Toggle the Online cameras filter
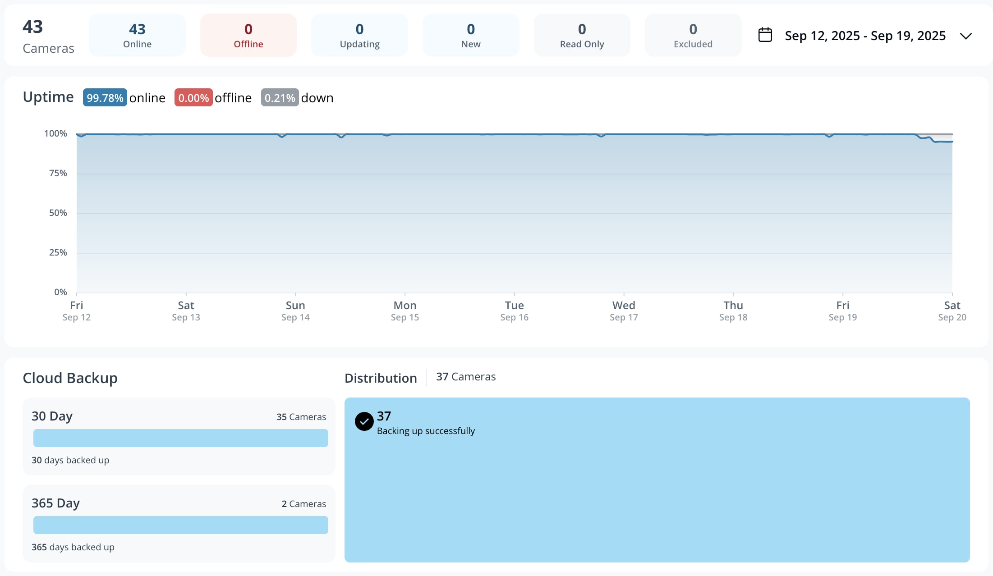993x576 pixels. [137, 35]
